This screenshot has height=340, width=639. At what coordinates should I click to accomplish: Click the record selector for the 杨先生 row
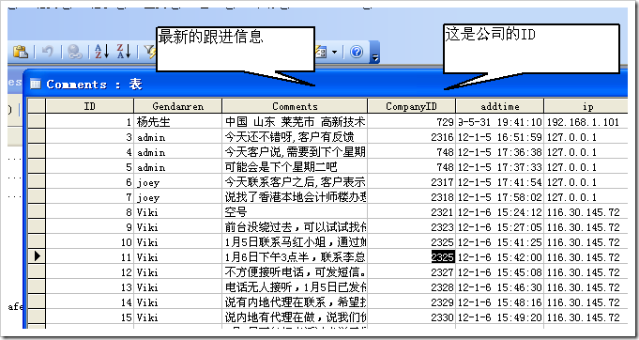(37, 121)
